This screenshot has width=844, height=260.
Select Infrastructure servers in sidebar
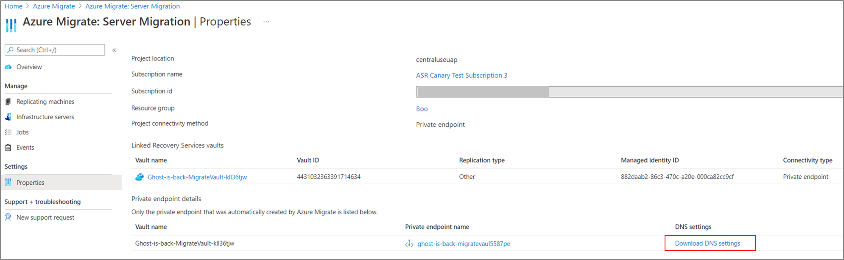coord(45,117)
